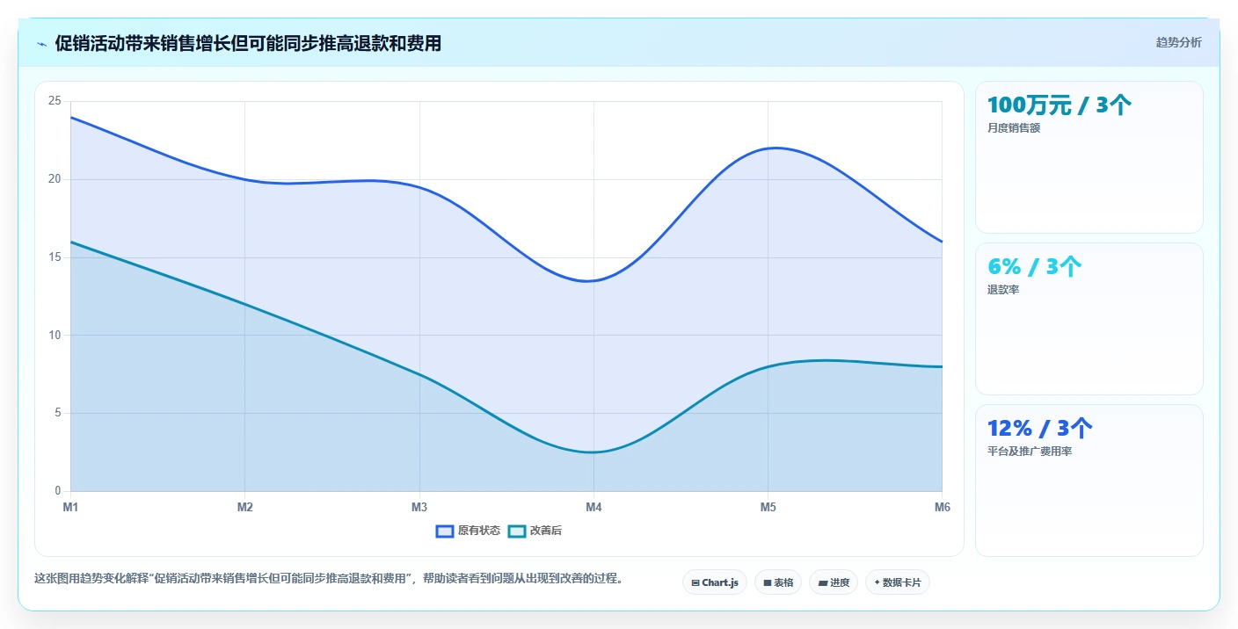Image resolution: width=1238 pixels, height=629 pixels.
Task: Click the icon in the Chart.js tag
Action: tap(695, 582)
